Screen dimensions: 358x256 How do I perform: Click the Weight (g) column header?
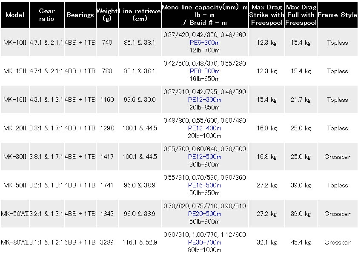(107, 15)
